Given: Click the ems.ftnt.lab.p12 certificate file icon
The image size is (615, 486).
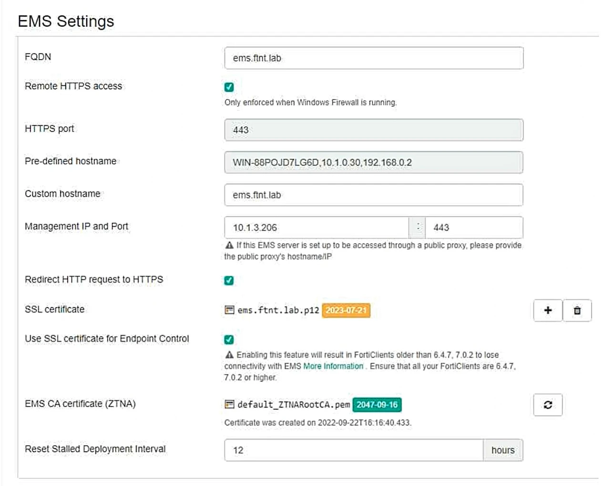Looking at the screenshot, I should tap(229, 310).
